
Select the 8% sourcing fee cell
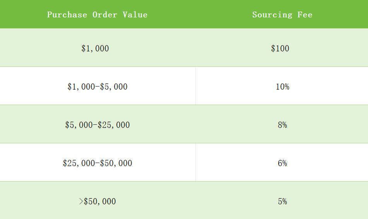pyautogui.click(x=282, y=125)
